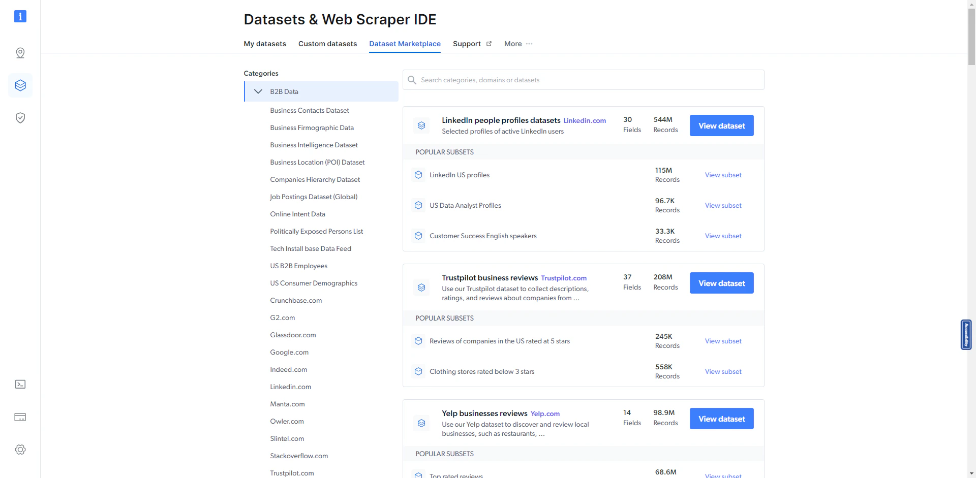
Task: Click the LinkedIn US profiles subset icon
Action: click(418, 175)
